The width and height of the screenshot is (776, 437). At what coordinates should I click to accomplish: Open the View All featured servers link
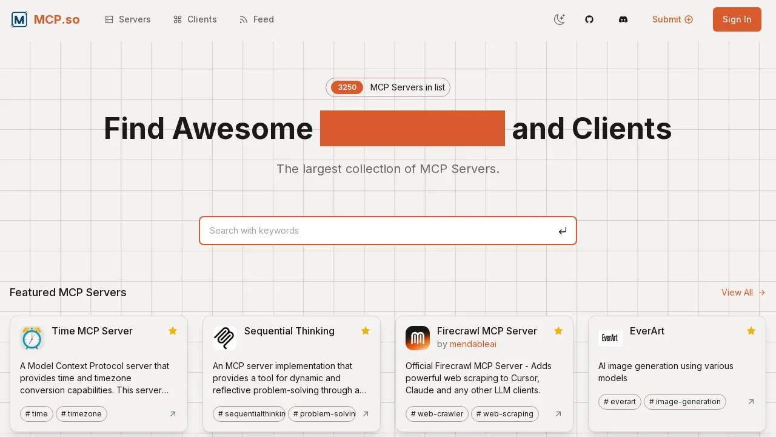click(743, 293)
